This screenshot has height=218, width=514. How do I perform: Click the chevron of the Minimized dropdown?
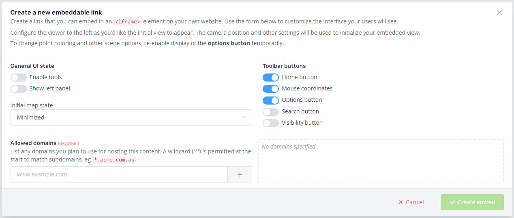(x=244, y=117)
